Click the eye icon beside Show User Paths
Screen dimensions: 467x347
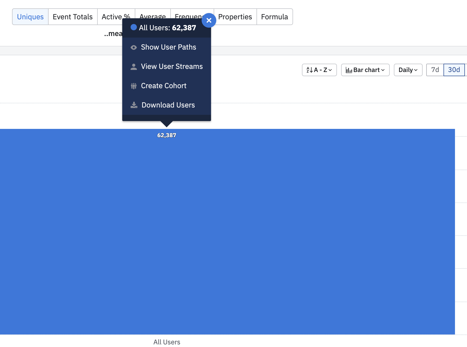tap(134, 47)
